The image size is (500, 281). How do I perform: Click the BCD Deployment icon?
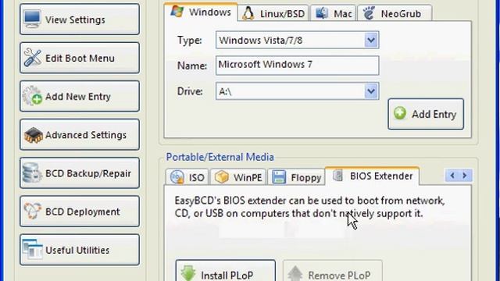pos(32,212)
